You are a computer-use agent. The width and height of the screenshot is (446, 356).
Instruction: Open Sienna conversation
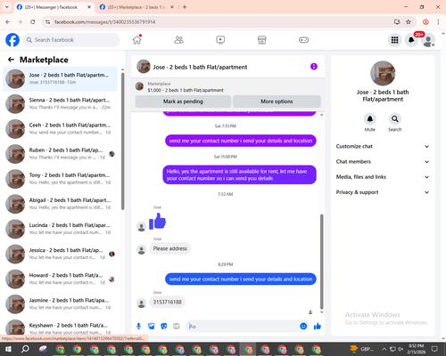(60, 103)
